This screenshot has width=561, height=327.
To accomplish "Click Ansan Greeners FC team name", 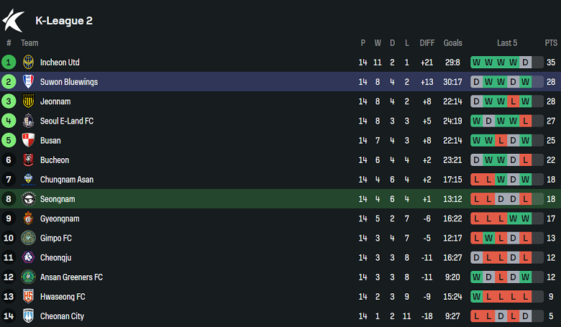I will tap(71, 277).
